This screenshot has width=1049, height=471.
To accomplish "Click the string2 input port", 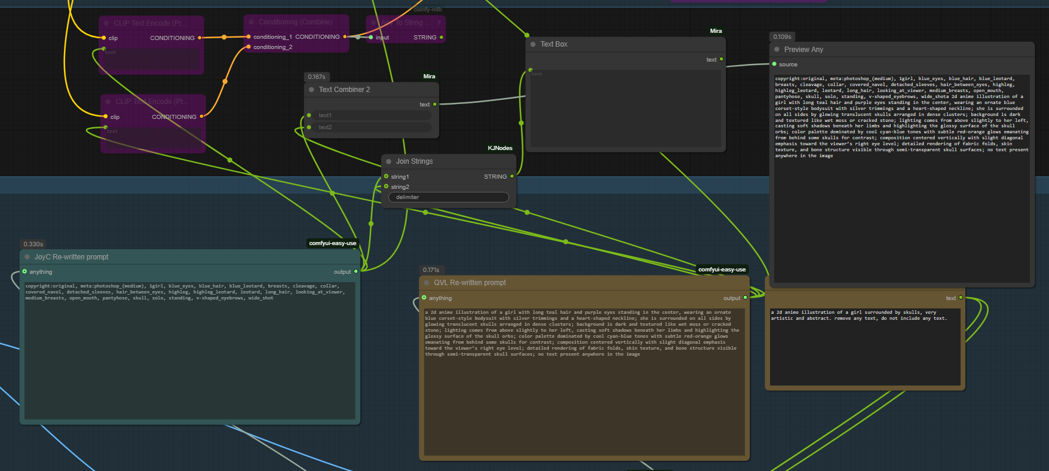I will point(386,186).
